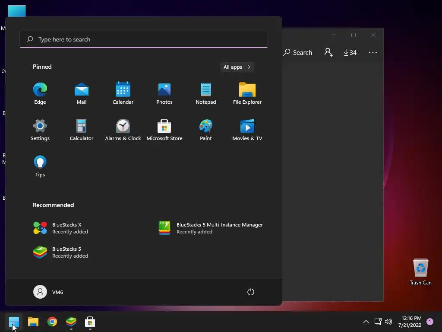Click Search in the background window
The height and width of the screenshot is (332, 442).
298,52
